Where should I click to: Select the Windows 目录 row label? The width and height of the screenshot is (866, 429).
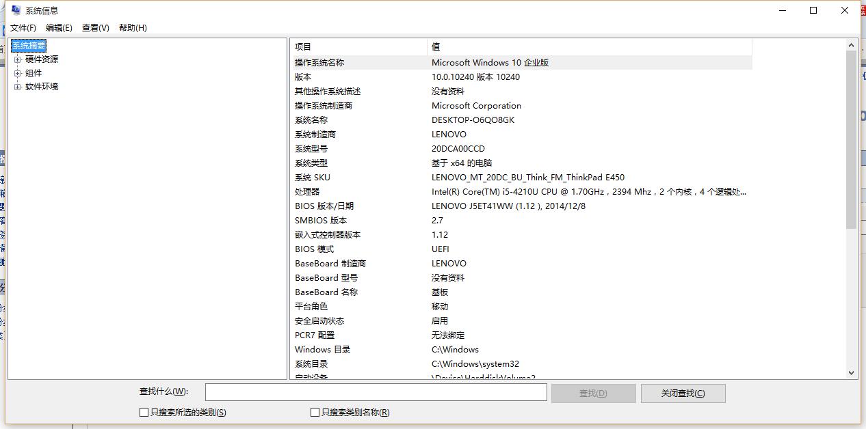[323, 350]
